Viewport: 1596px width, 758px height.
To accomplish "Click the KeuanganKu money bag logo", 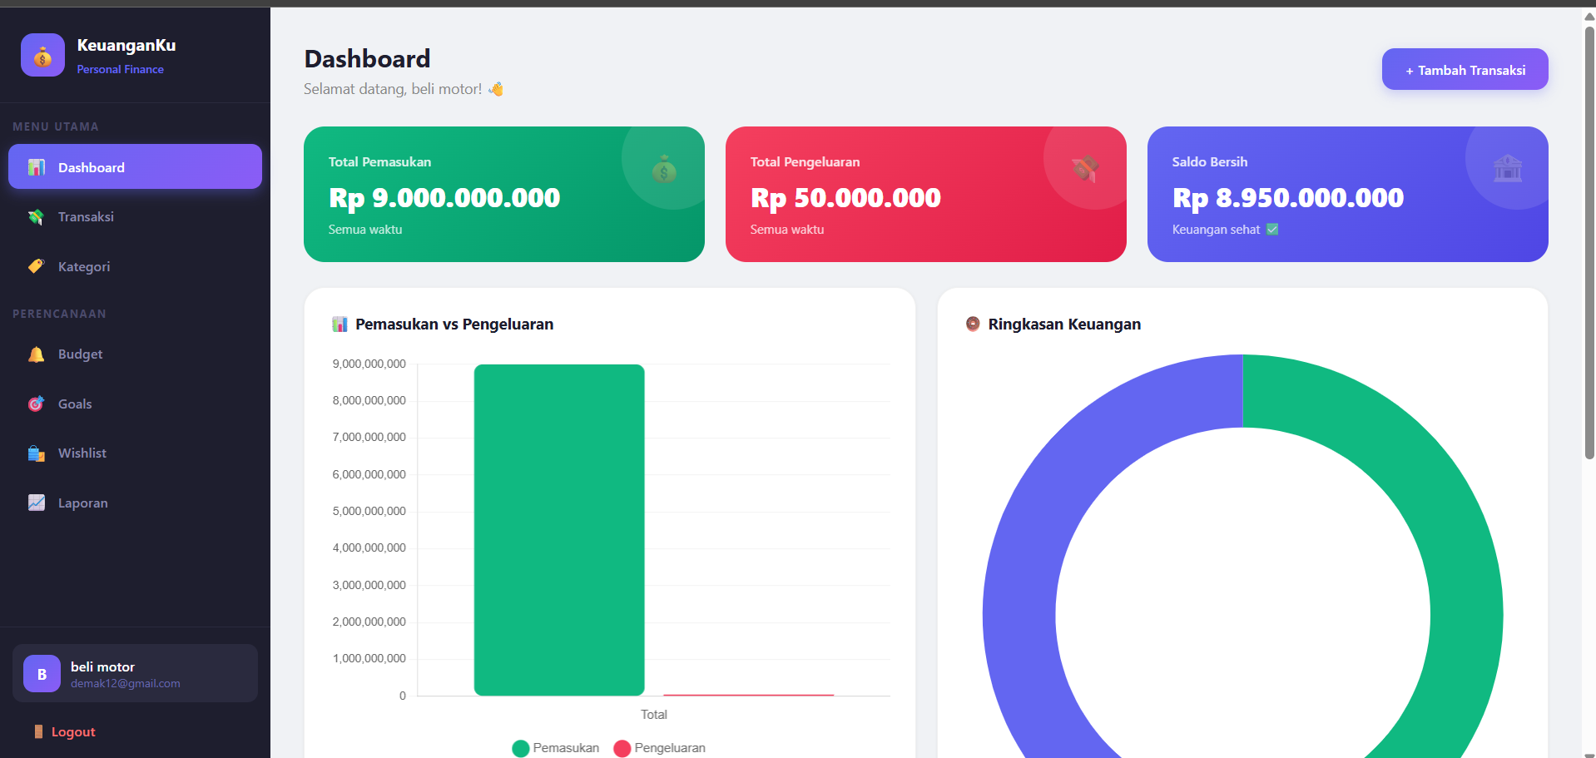I will click(x=42, y=55).
